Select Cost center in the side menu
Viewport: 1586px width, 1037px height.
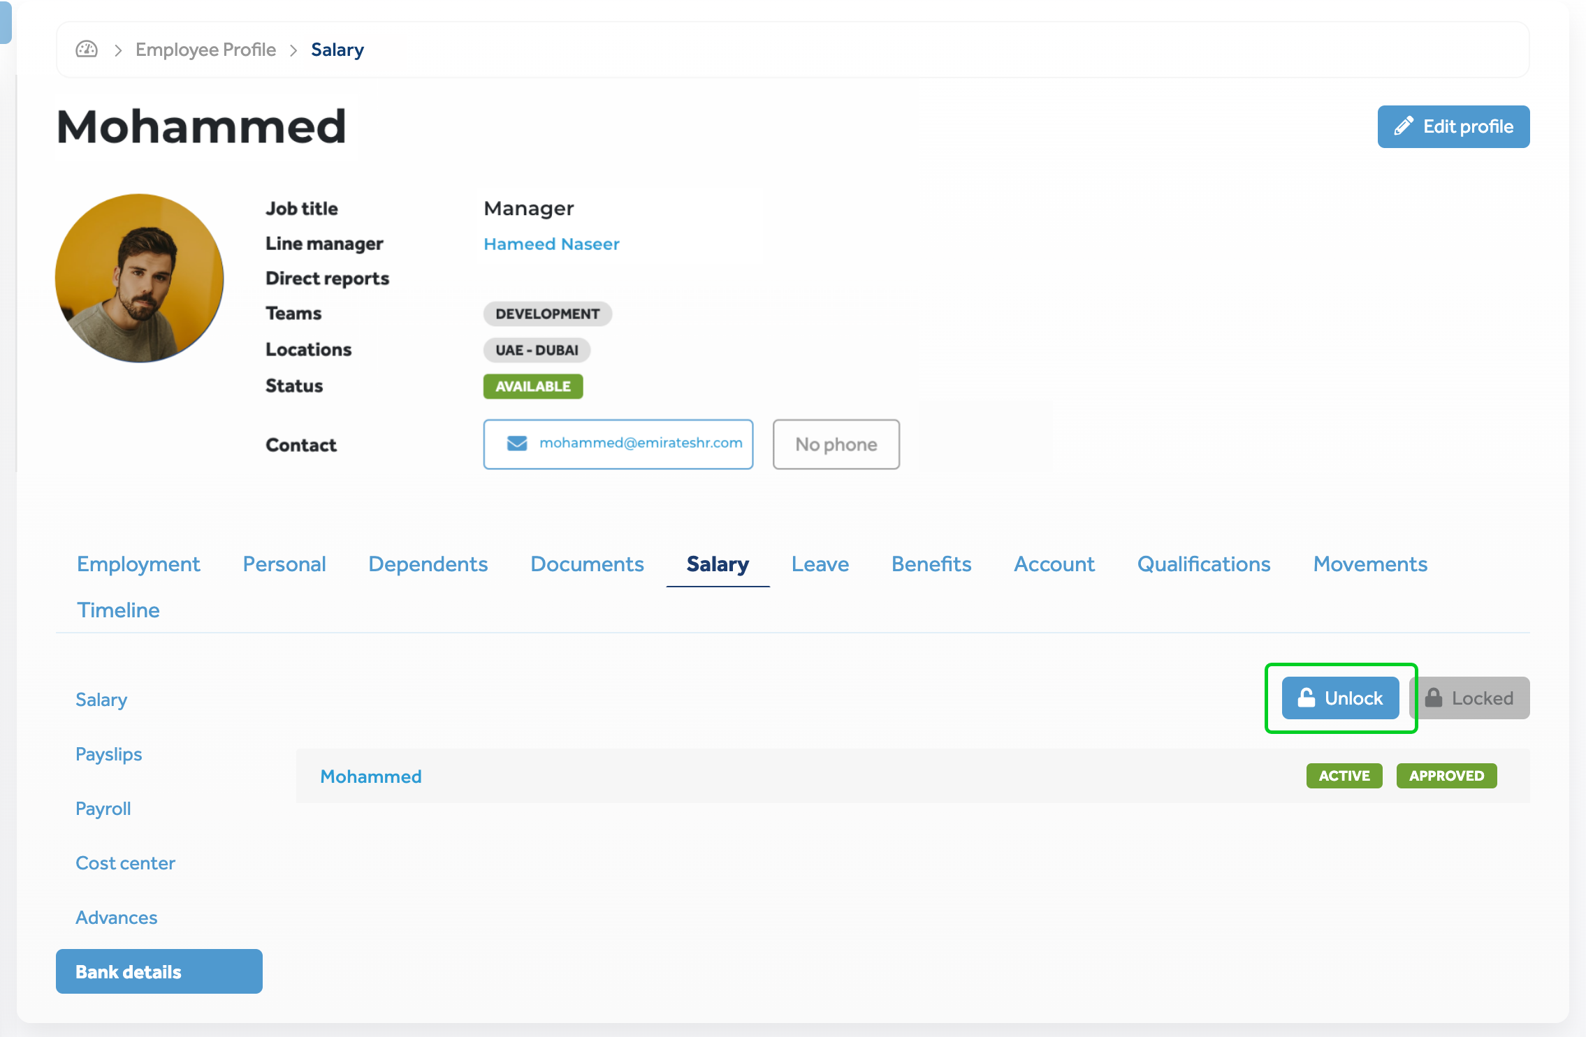(x=125, y=863)
